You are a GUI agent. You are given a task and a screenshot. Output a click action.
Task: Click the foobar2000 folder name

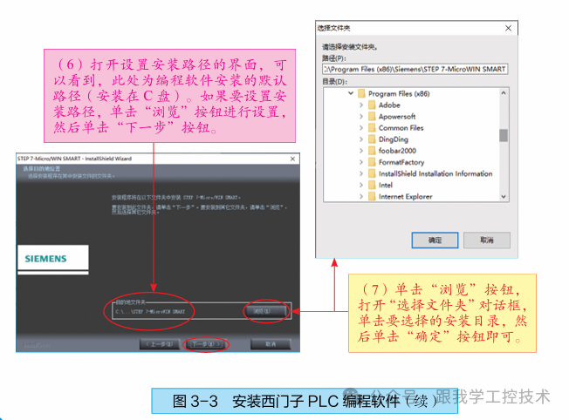[397, 151]
